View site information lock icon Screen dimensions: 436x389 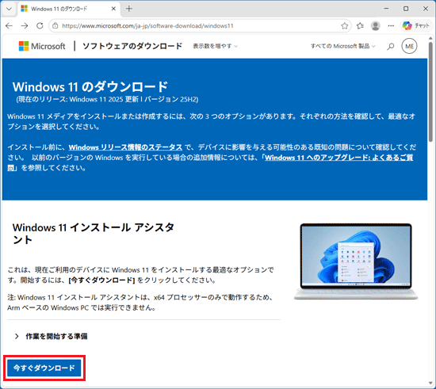point(55,26)
